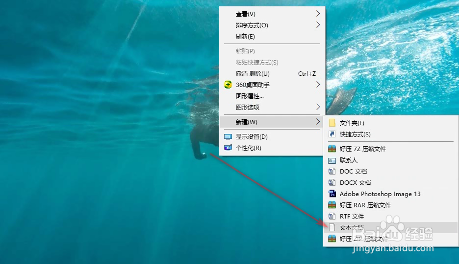Create new Adobe Photoshop Image 13
This screenshot has width=459, height=264.
click(391, 194)
